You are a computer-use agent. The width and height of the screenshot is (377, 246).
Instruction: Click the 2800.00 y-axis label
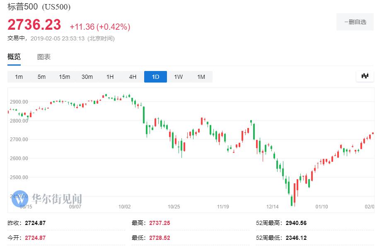[19, 121]
